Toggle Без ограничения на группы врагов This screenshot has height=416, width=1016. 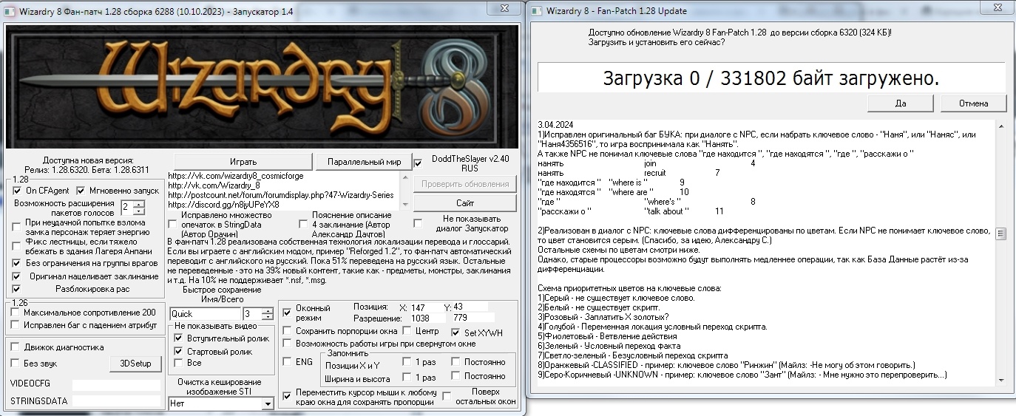[17, 263]
